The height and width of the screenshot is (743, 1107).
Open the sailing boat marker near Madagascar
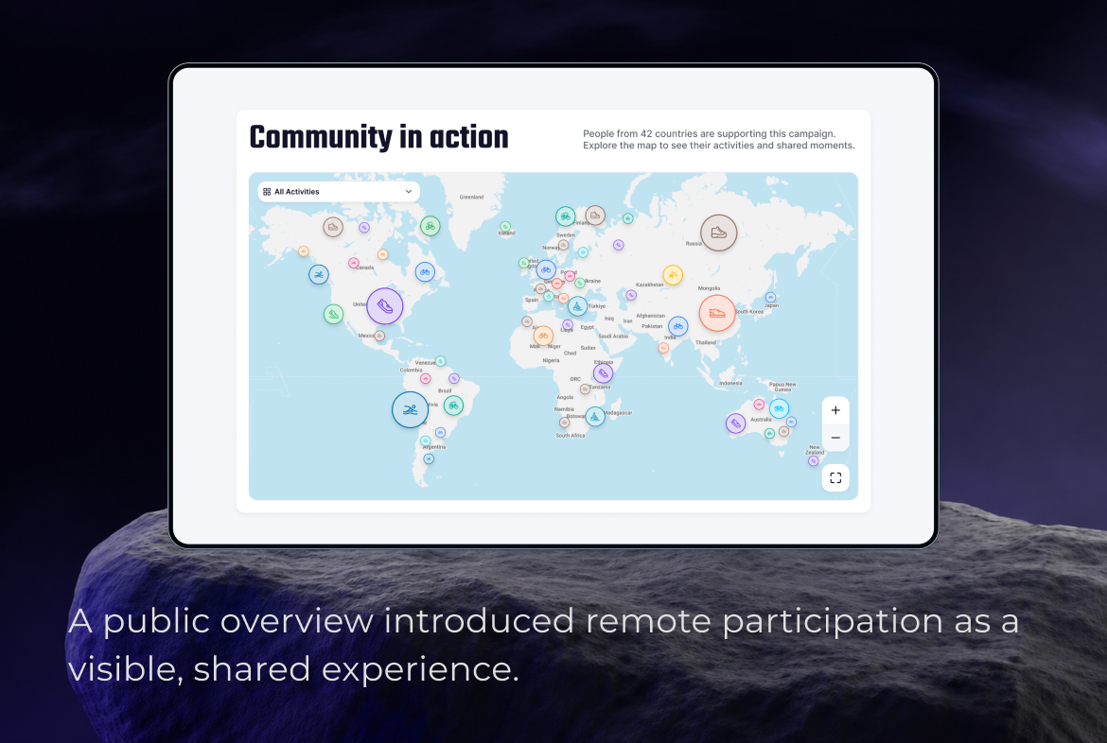click(595, 416)
